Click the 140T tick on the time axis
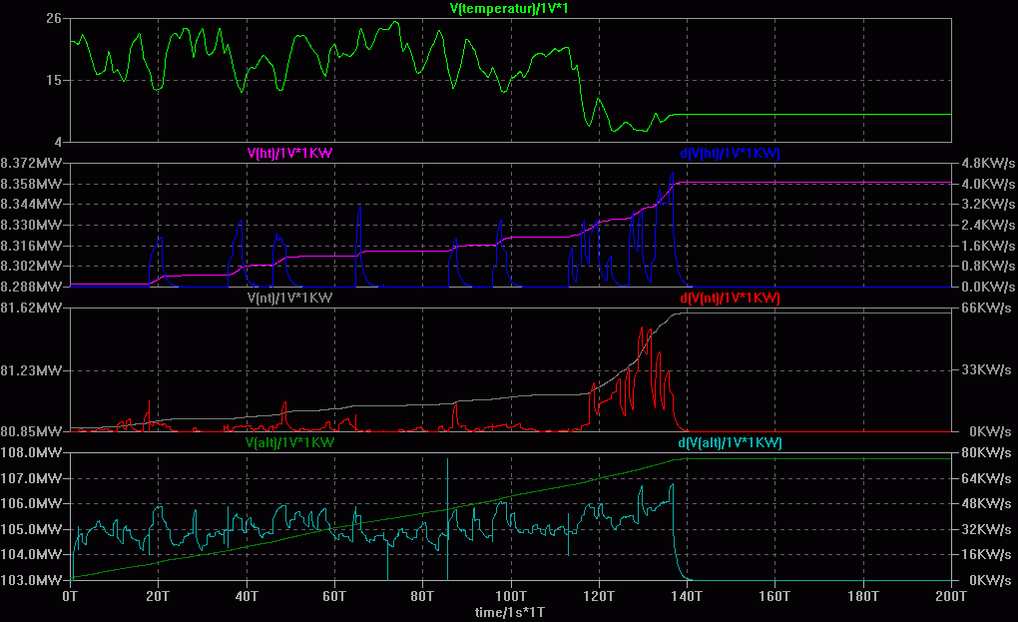This screenshot has height=622, width=1018. [687, 596]
